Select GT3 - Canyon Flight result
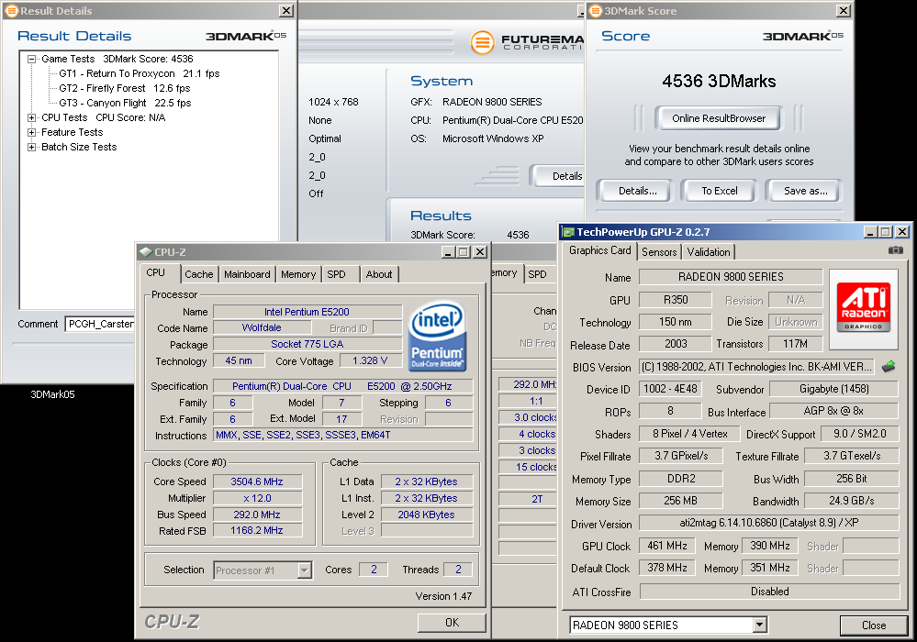This screenshot has width=917, height=642. pos(125,103)
